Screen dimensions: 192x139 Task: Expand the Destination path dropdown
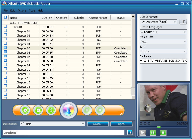click(83, 124)
